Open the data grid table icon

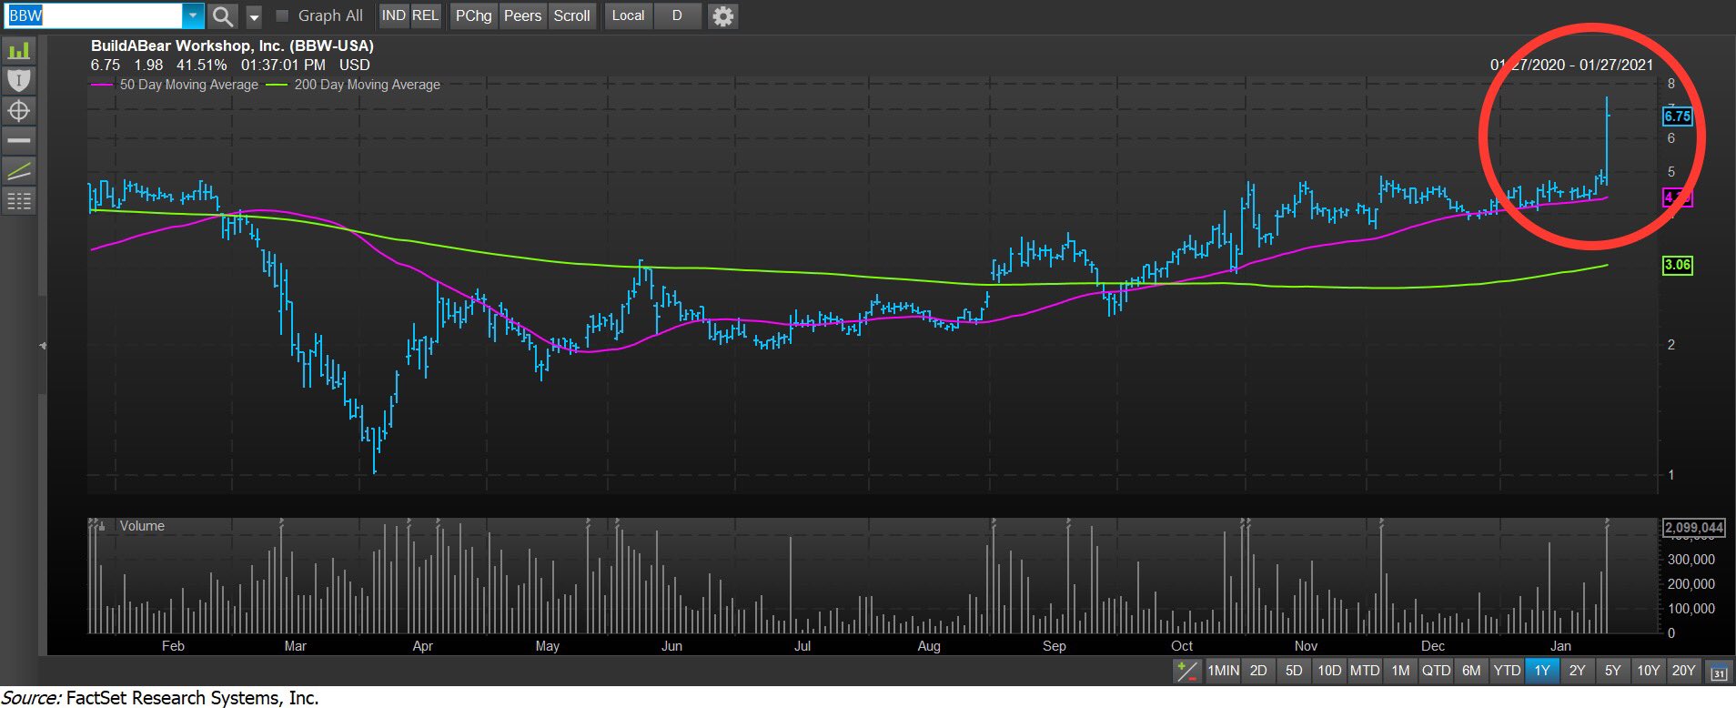[x=19, y=200]
